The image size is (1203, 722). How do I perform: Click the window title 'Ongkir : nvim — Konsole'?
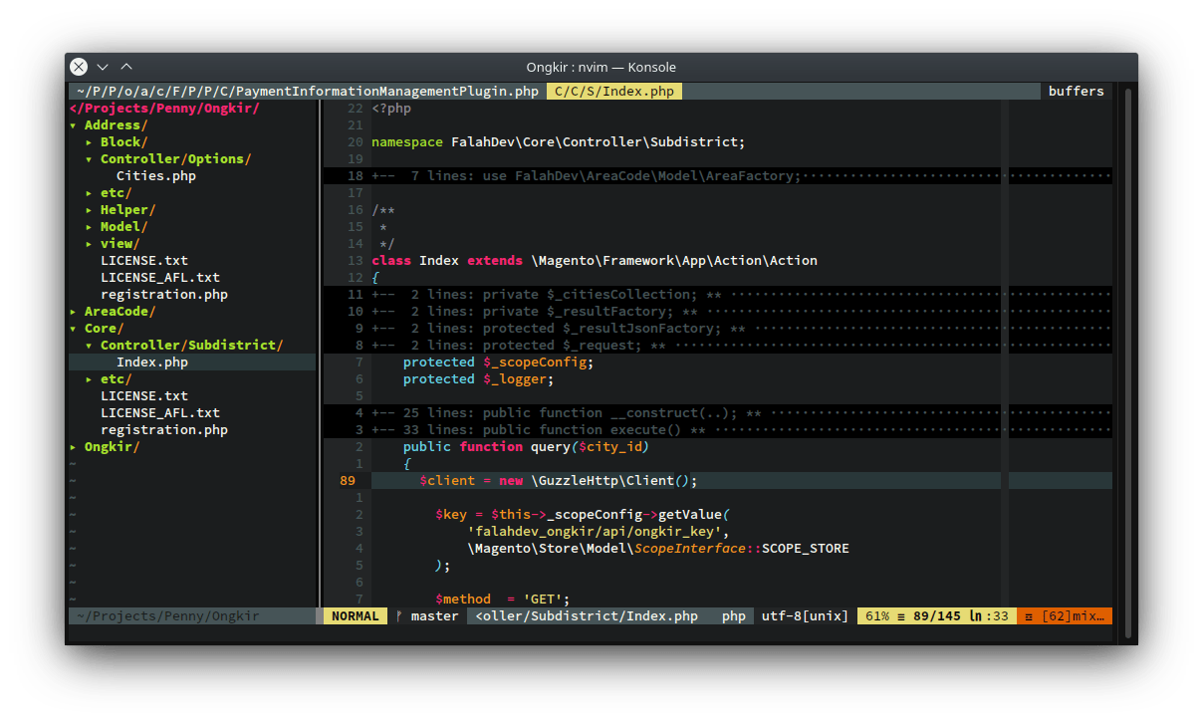pyautogui.click(x=601, y=67)
